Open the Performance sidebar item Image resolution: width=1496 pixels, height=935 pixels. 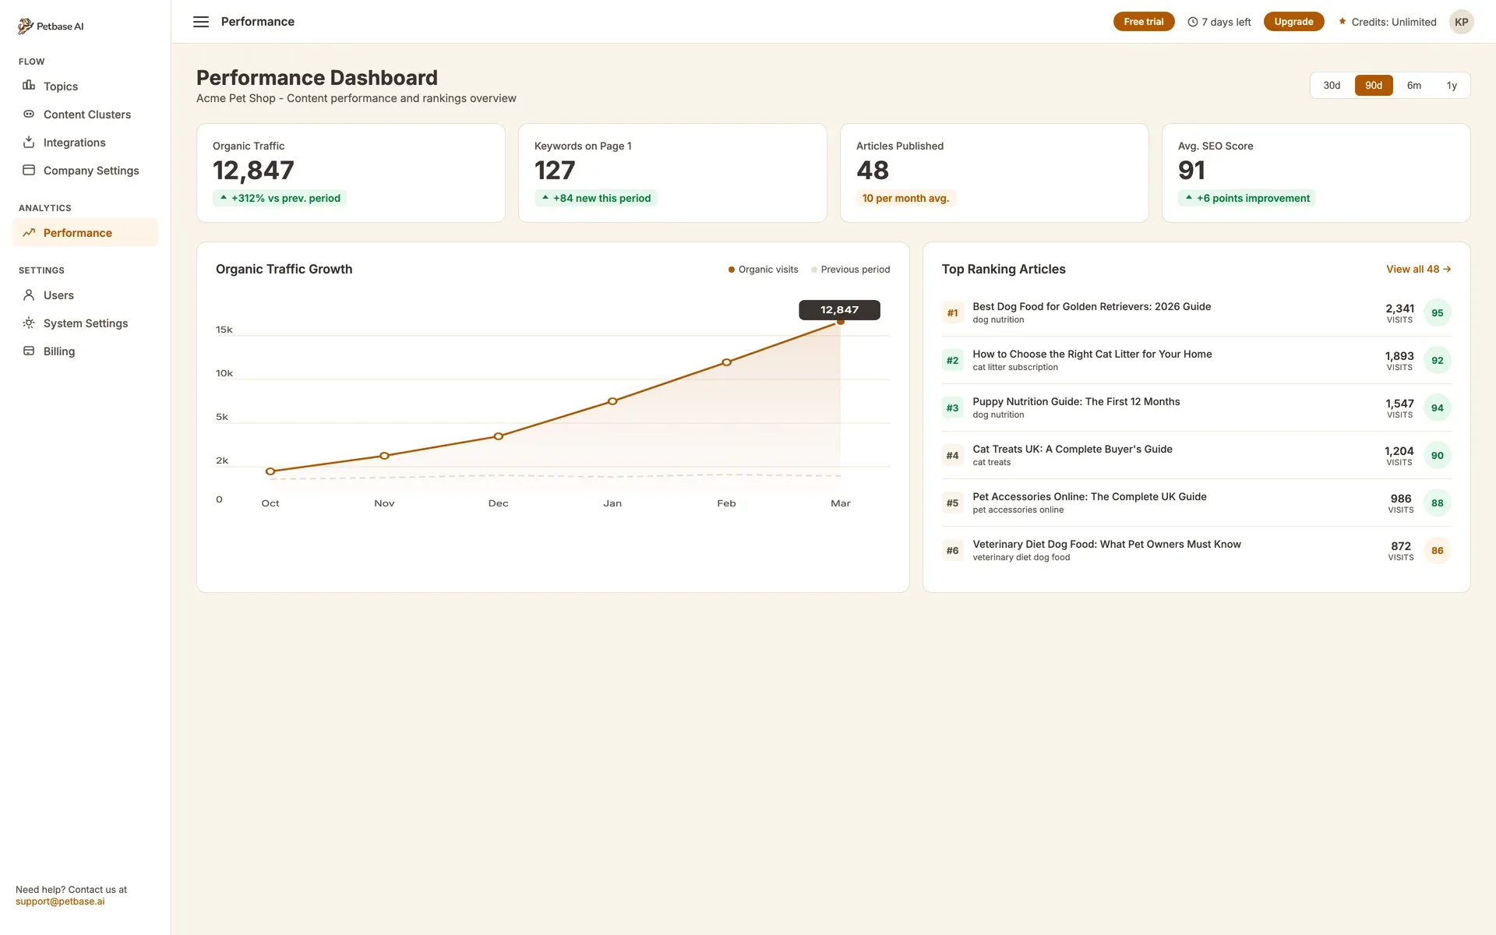click(77, 233)
